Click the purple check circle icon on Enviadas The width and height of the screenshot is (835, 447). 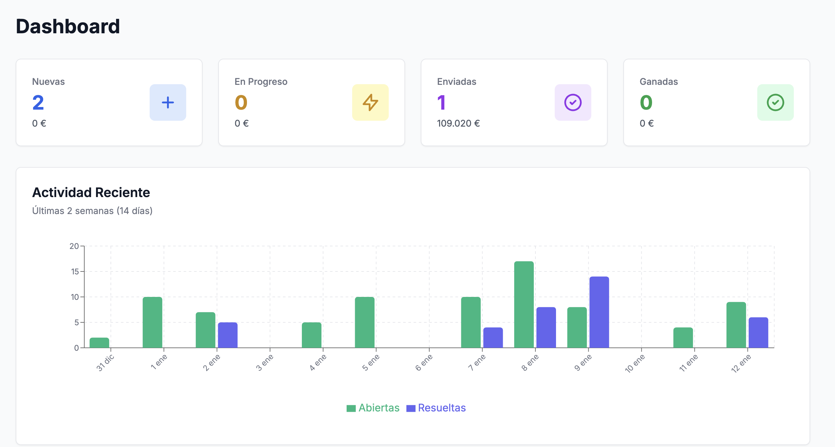click(x=572, y=102)
